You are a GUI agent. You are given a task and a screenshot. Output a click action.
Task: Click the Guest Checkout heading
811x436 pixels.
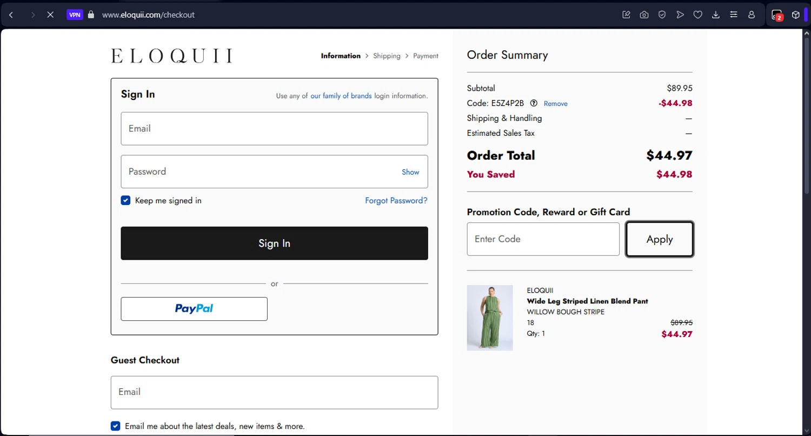point(145,360)
